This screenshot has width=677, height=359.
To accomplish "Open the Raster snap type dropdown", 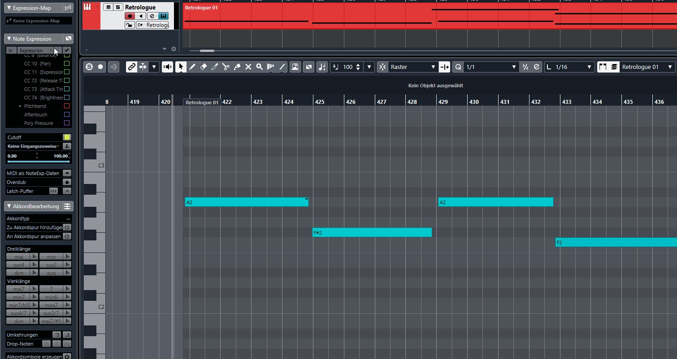I will click(412, 67).
